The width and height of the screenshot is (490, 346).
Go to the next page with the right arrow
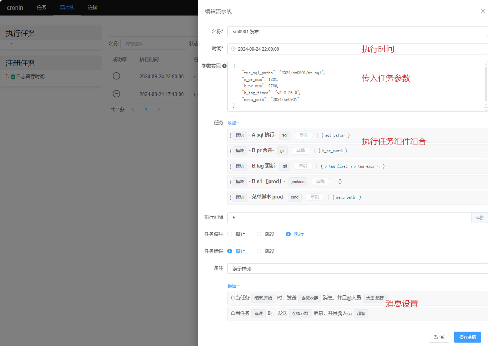159,109
